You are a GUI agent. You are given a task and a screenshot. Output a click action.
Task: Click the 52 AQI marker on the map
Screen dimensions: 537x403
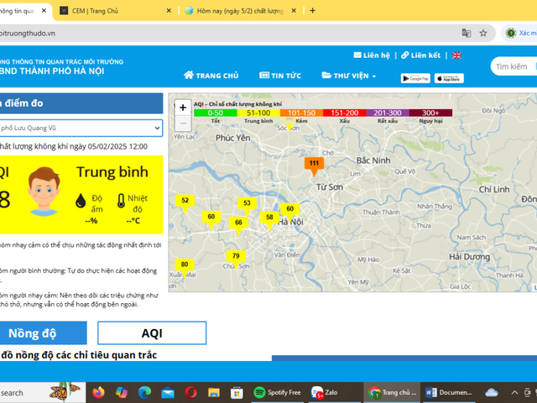[x=185, y=201]
